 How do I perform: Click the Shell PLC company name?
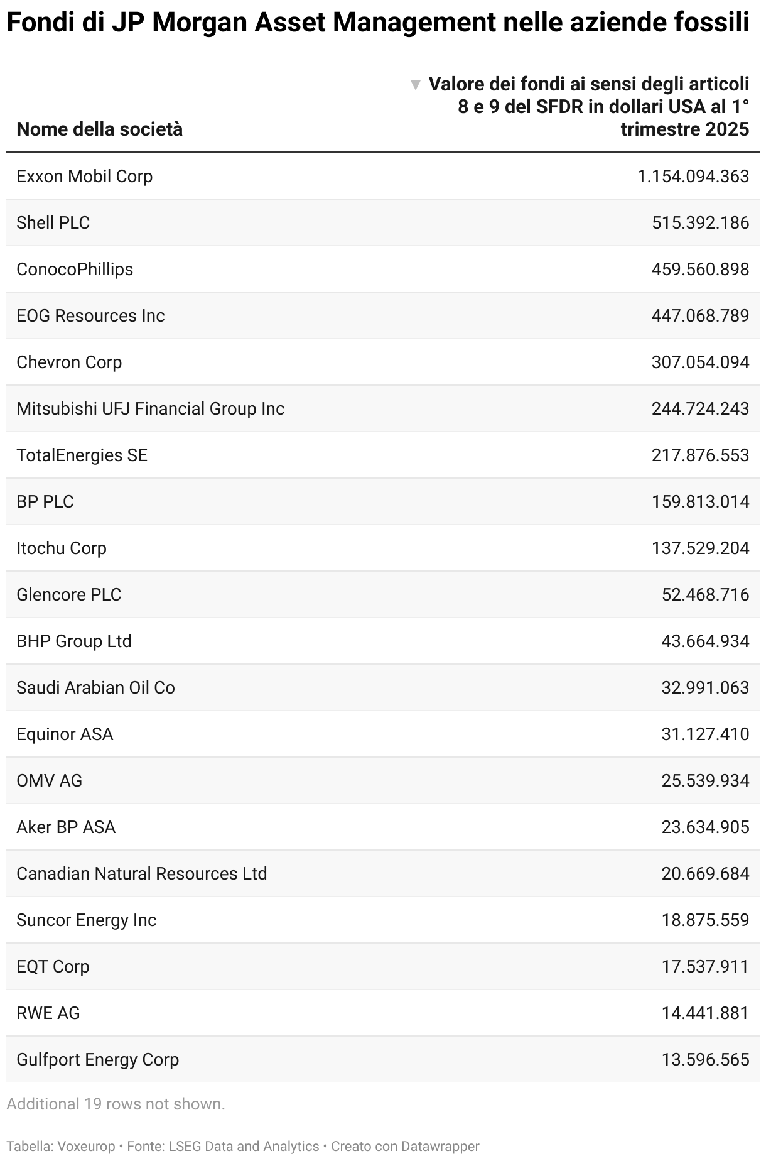tap(53, 223)
